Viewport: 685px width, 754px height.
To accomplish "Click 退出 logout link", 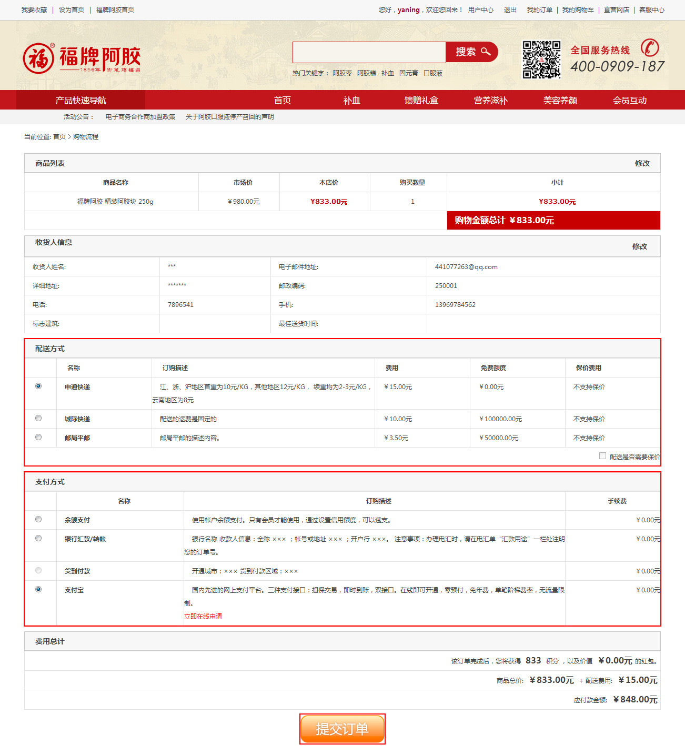I will 510,10.
